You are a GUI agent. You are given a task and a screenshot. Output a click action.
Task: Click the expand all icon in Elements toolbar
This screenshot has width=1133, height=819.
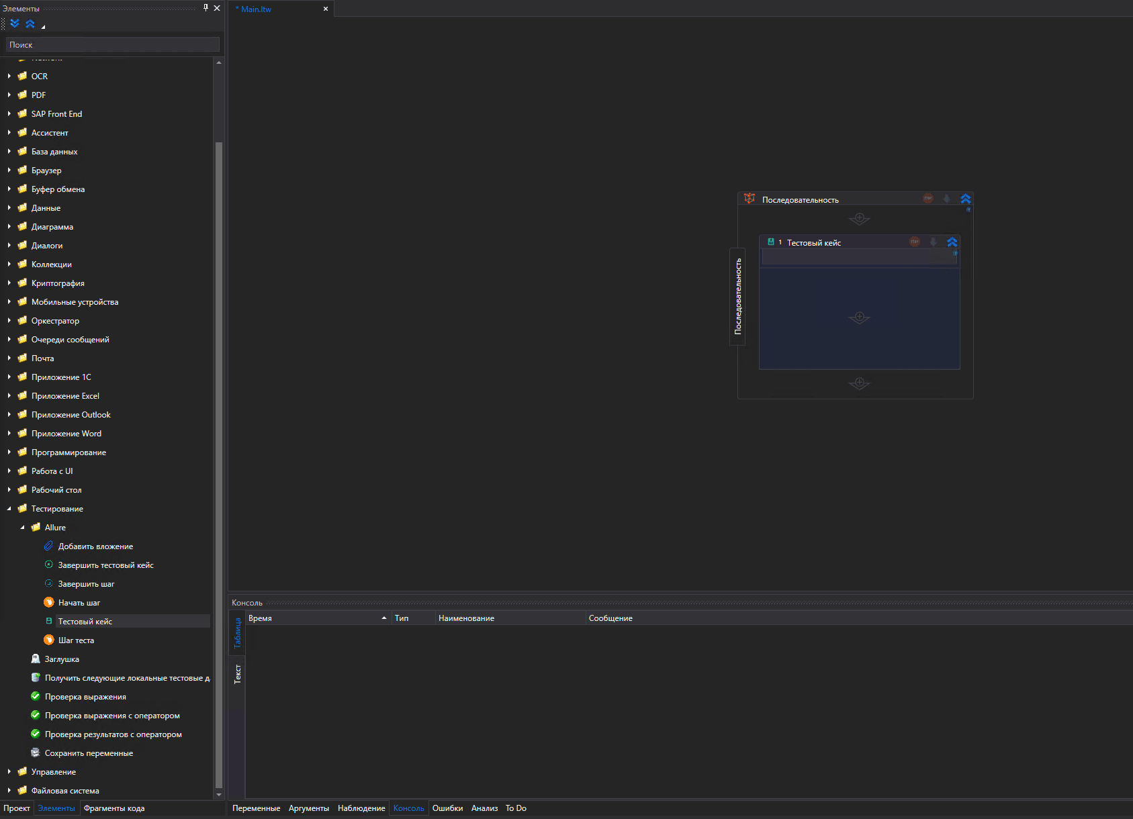pyautogui.click(x=15, y=24)
